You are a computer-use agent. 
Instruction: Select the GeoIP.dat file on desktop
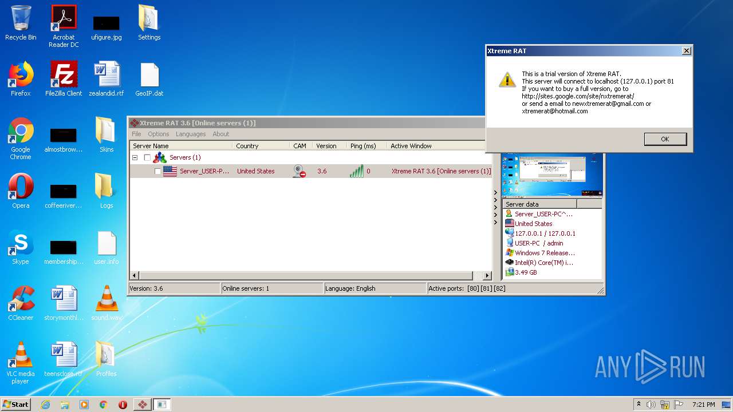[149, 79]
